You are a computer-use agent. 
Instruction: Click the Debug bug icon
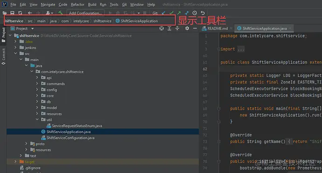tap(118, 13)
